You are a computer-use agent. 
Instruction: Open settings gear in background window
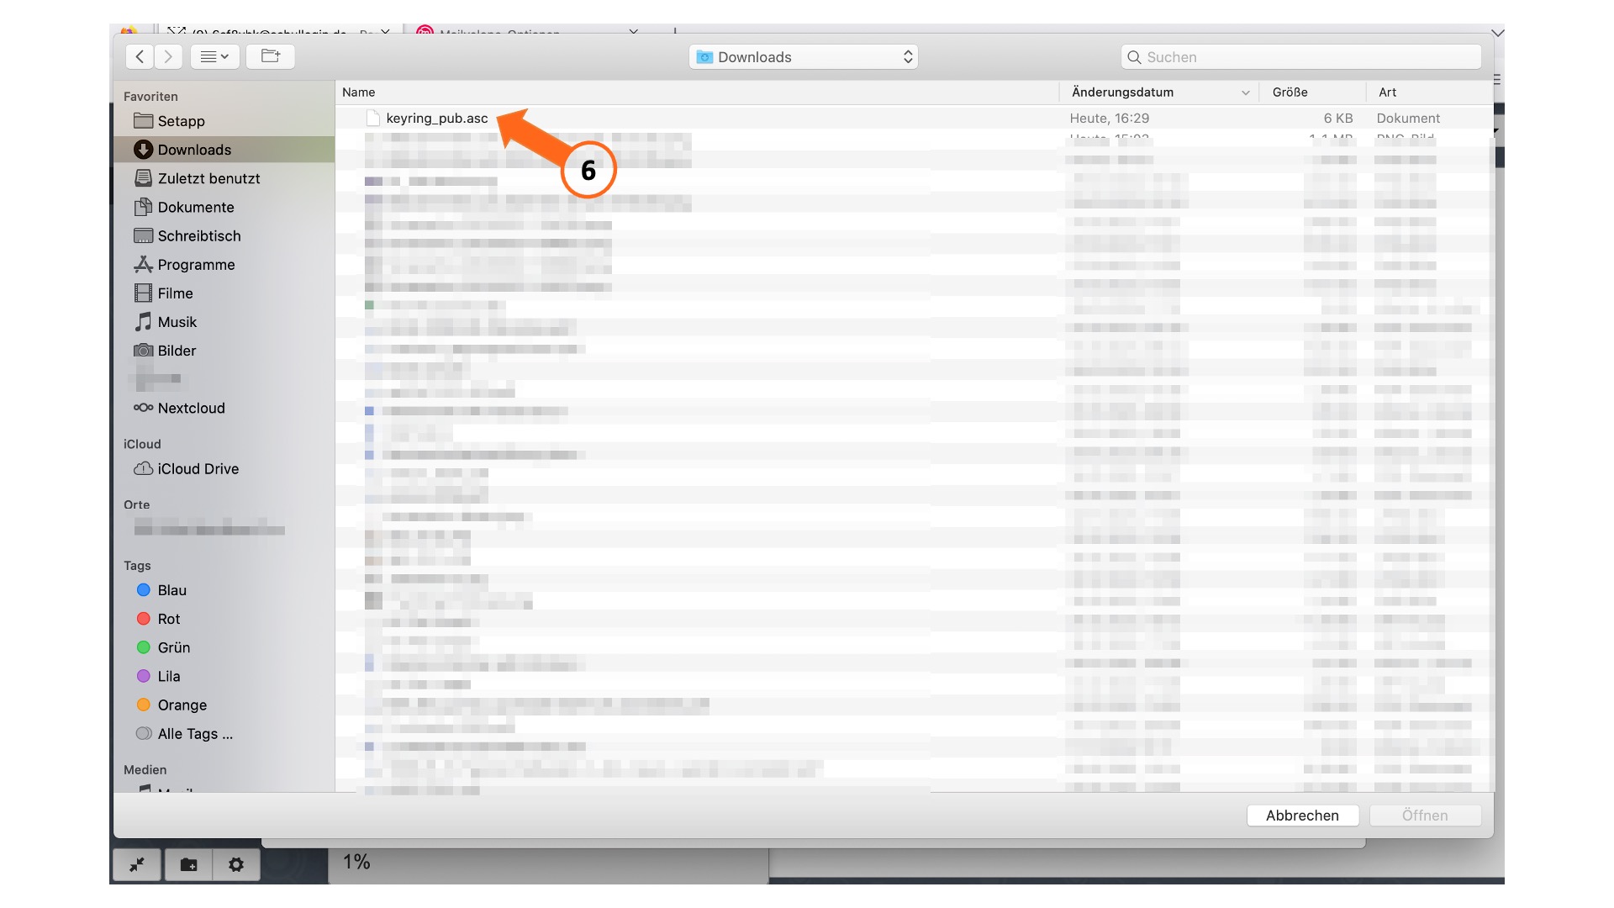tap(236, 864)
